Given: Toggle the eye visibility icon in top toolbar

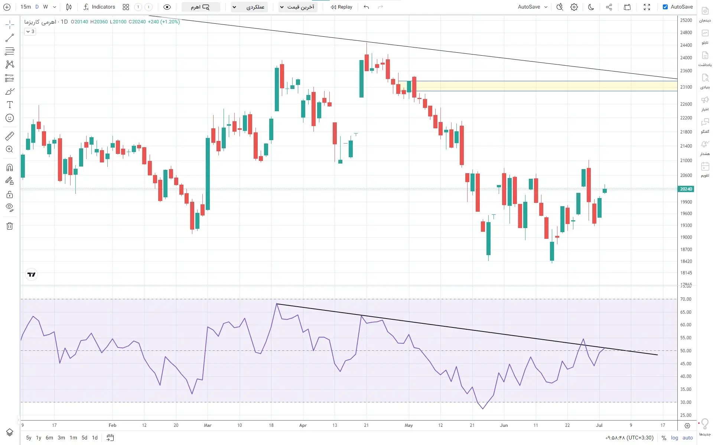Looking at the screenshot, I should 167,7.
